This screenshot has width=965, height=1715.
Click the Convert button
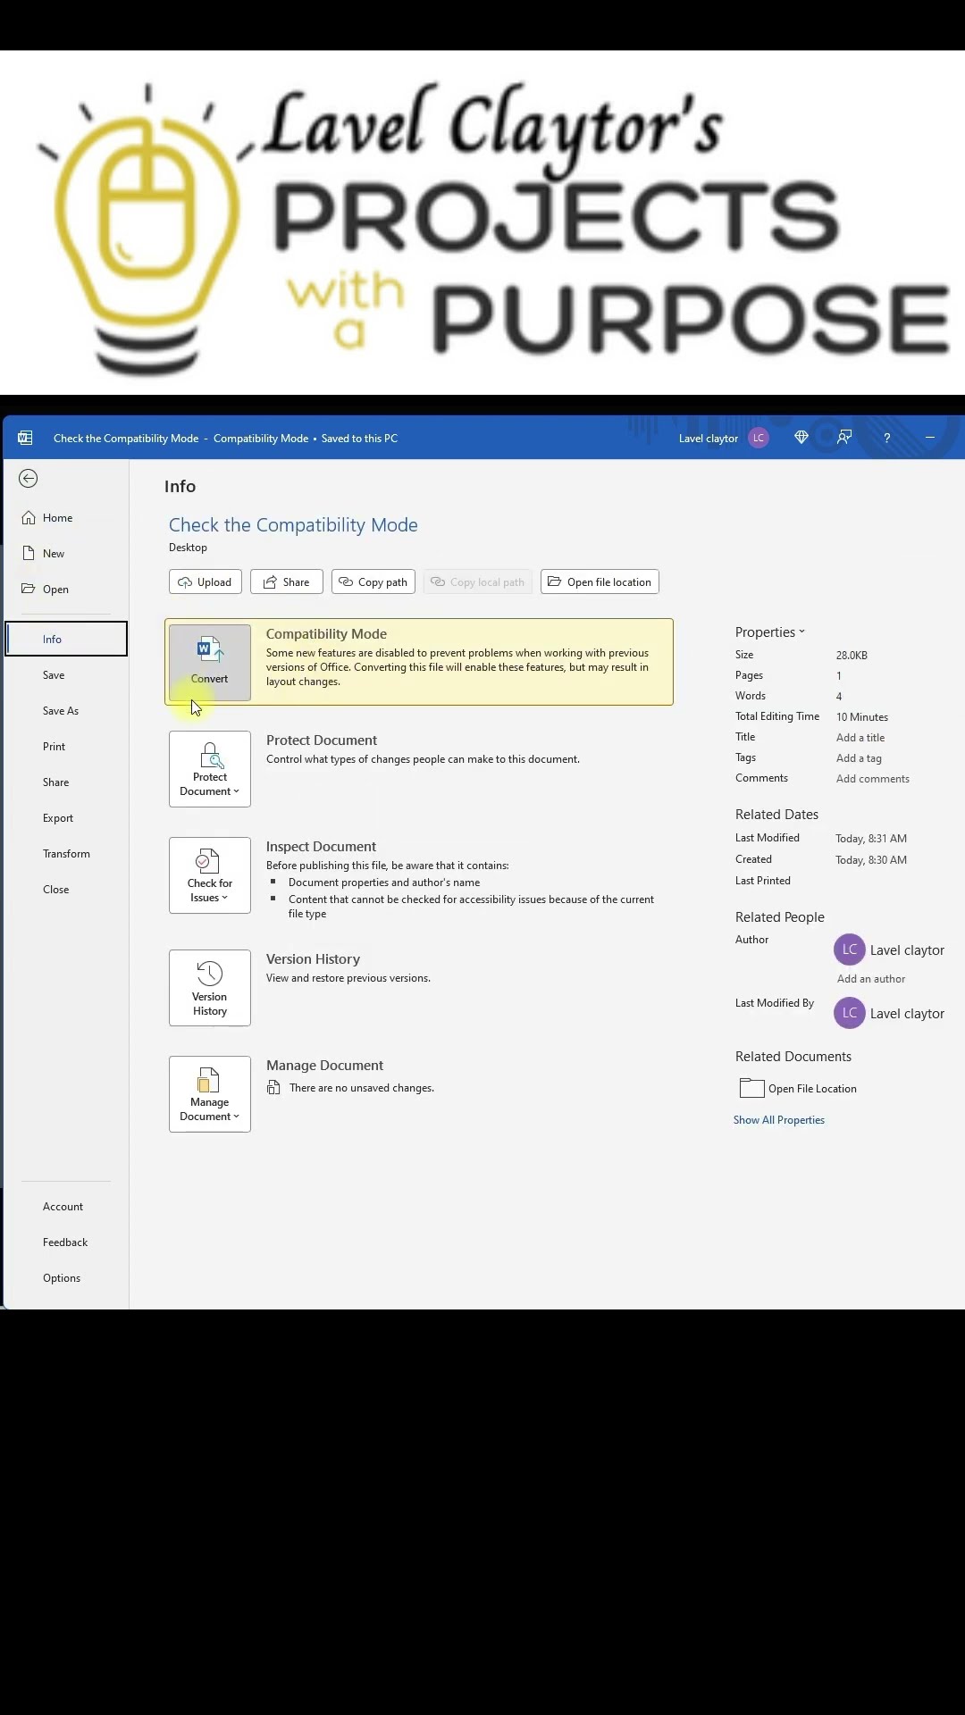coord(210,663)
